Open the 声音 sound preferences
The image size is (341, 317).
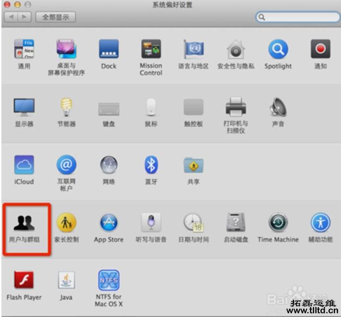click(x=278, y=107)
